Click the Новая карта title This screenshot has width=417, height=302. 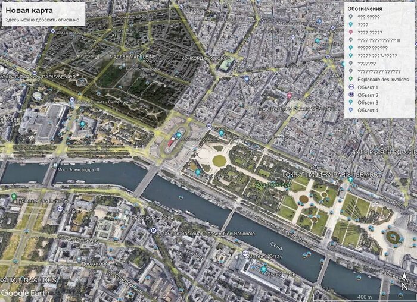29,11
